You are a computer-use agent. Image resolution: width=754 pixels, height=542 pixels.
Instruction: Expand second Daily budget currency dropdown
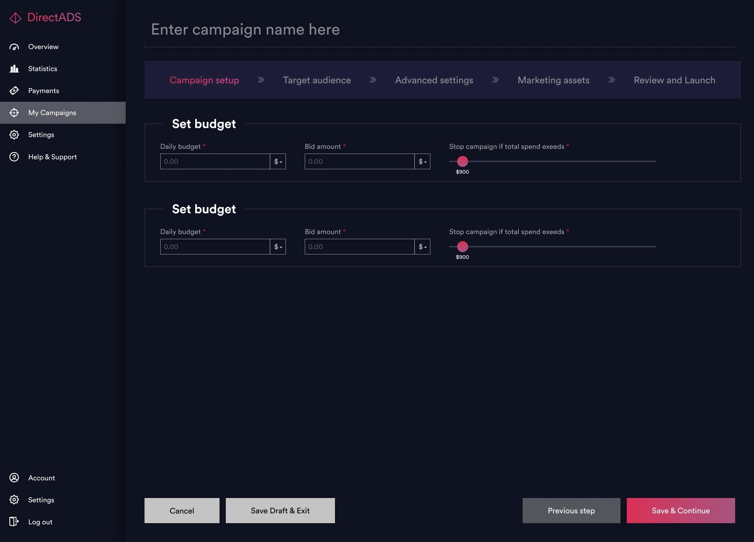278,247
